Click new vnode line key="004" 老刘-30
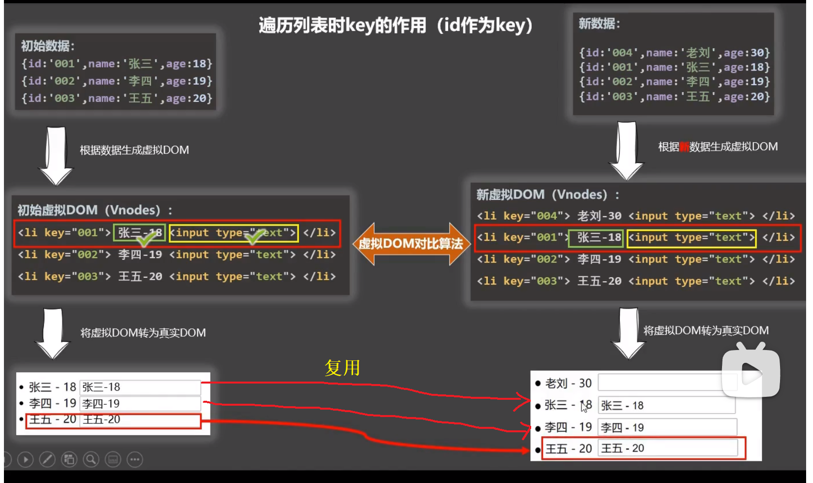 click(x=636, y=216)
